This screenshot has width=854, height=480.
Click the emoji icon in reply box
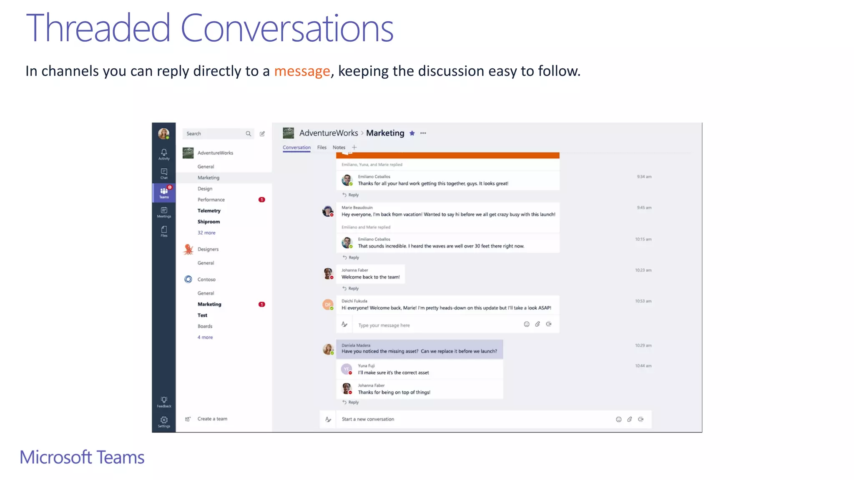(x=527, y=324)
